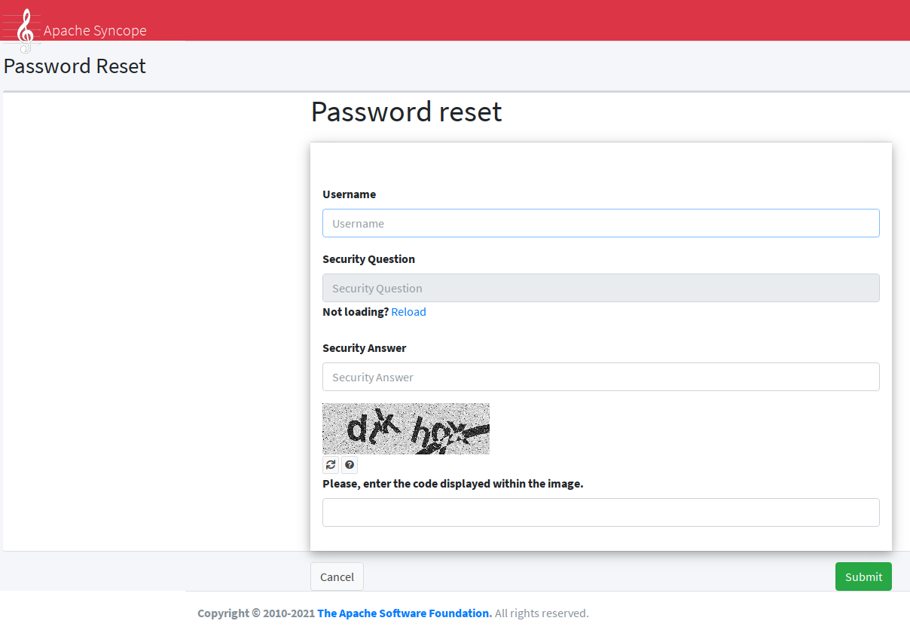
Task: Click the captcha code entry box
Action: tap(600, 512)
